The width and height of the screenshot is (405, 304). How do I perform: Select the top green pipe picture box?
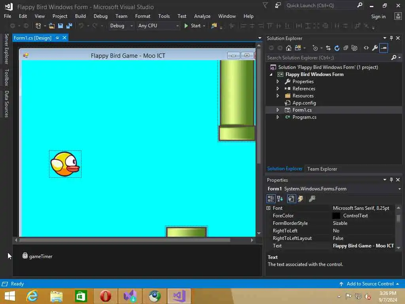[237, 101]
